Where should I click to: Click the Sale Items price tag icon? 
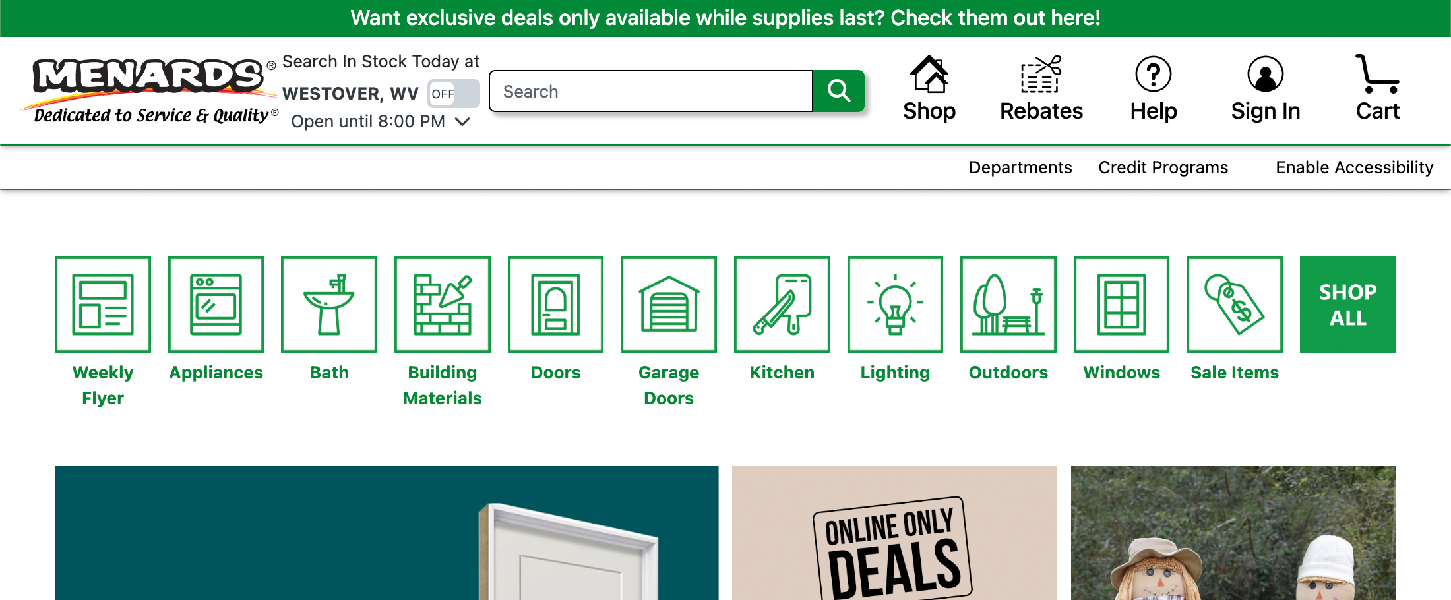click(x=1235, y=305)
